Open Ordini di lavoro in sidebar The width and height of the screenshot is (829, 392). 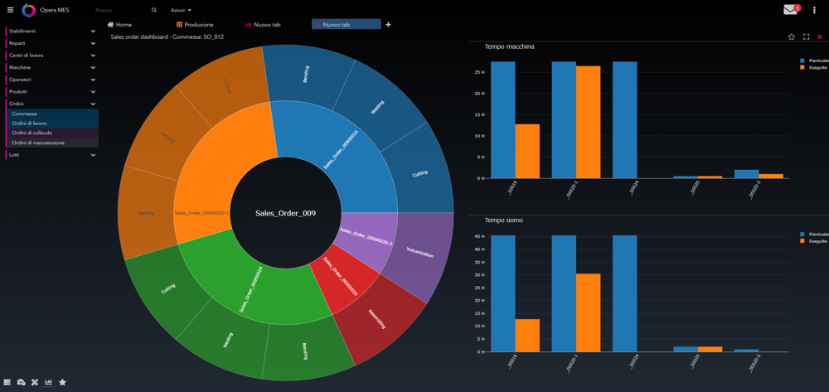pos(29,123)
